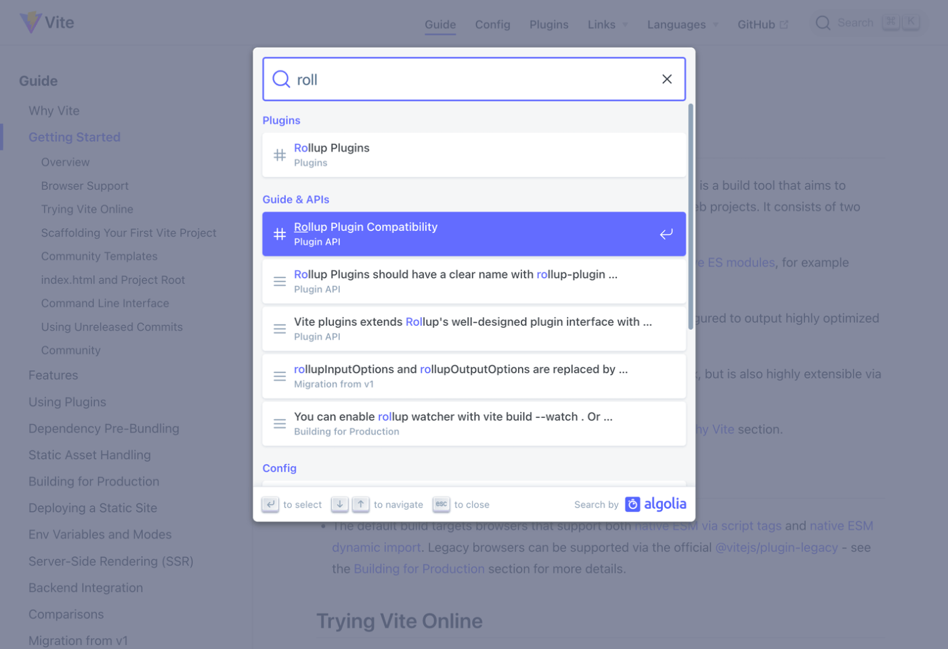This screenshot has width=948, height=649.
Task: Expand the Languages dropdown
Action: pos(683,24)
